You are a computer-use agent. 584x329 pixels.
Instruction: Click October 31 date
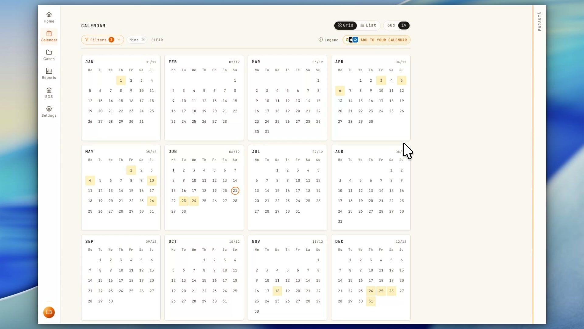[225, 301]
